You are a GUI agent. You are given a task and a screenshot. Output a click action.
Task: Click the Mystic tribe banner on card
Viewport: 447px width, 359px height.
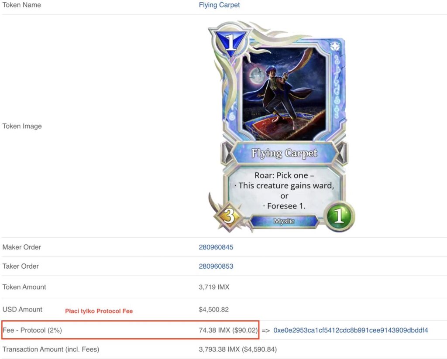284,221
